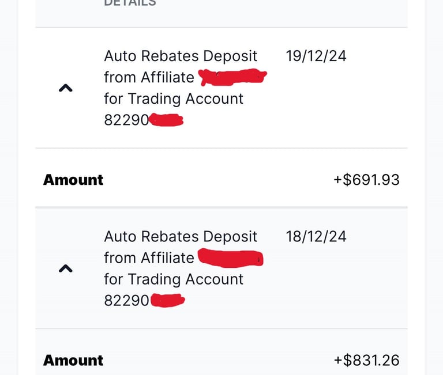Click "from Affiliate" text in the 18/12/24 entry

[149, 258]
